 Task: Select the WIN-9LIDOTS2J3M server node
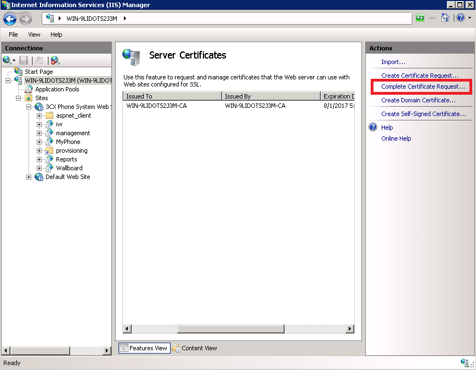[x=67, y=80]
